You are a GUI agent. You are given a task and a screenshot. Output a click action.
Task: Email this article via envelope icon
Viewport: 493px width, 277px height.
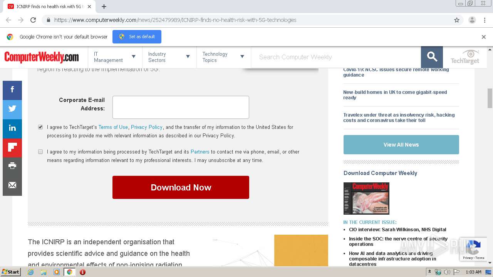tap(12, 186)
